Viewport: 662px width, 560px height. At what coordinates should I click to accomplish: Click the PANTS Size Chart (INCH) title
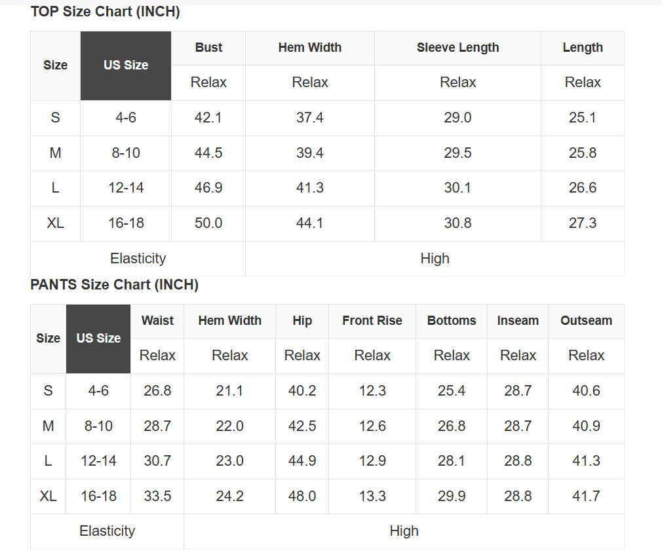114,285
